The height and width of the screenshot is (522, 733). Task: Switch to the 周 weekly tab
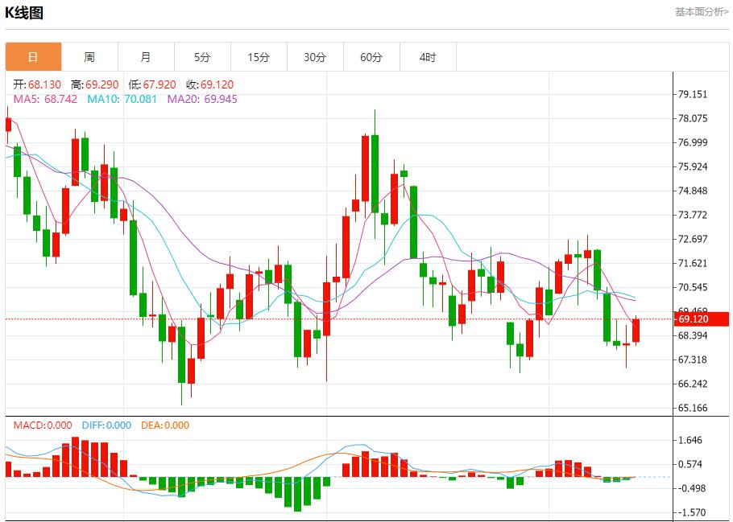89,57
